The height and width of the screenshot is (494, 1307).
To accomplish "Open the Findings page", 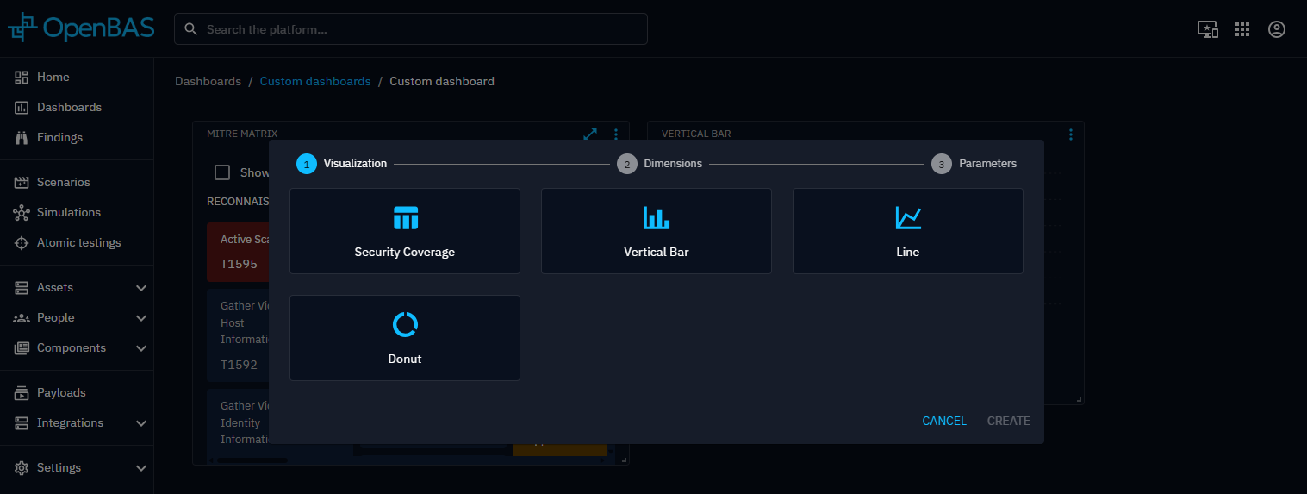I will pyautogui.click(x=59, y=137).
